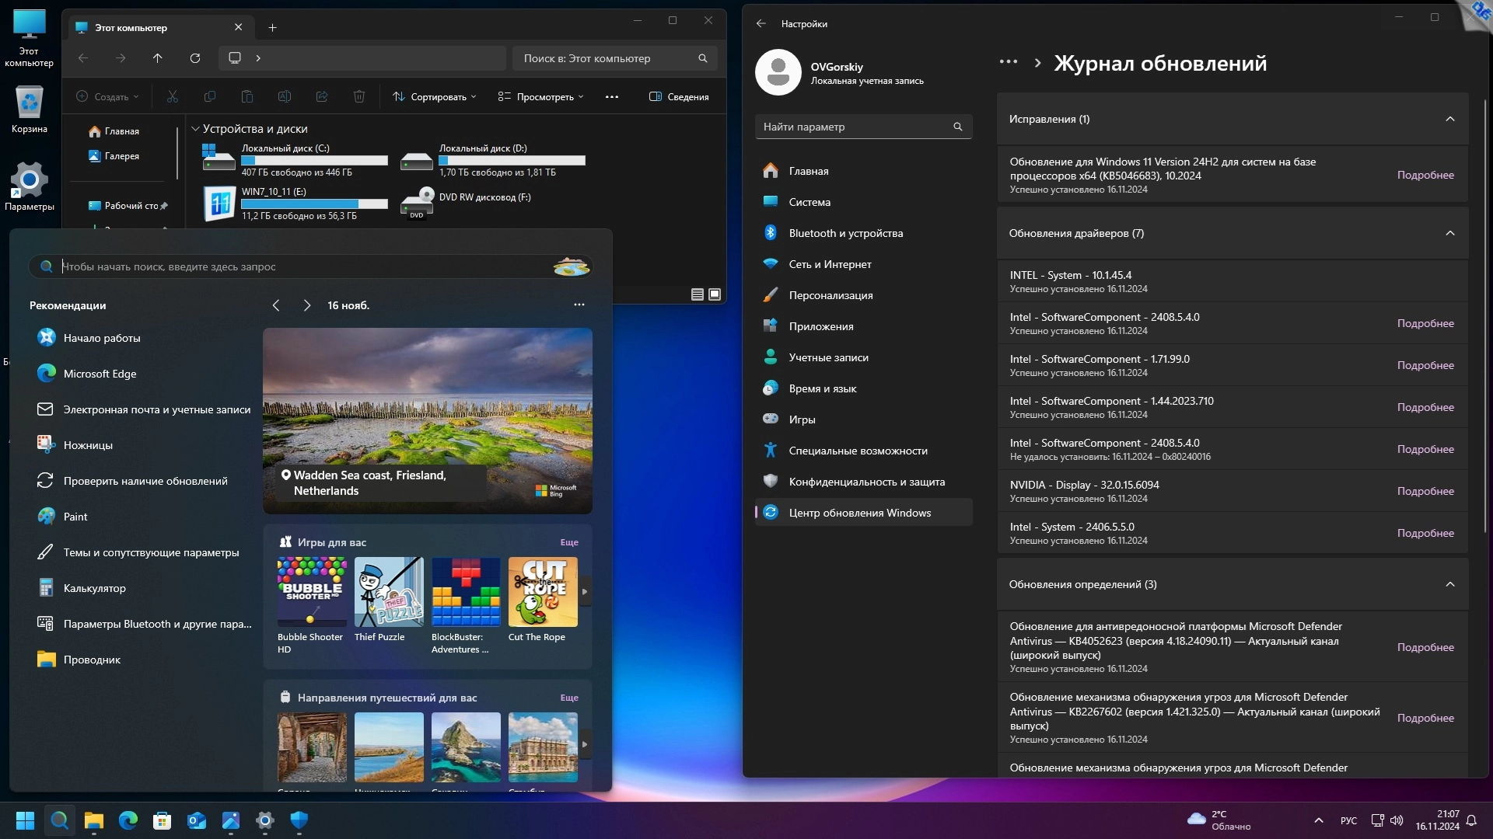Select "Центр обновления Windows" menu item
1493x839 pixels.
tap(859, 513)
